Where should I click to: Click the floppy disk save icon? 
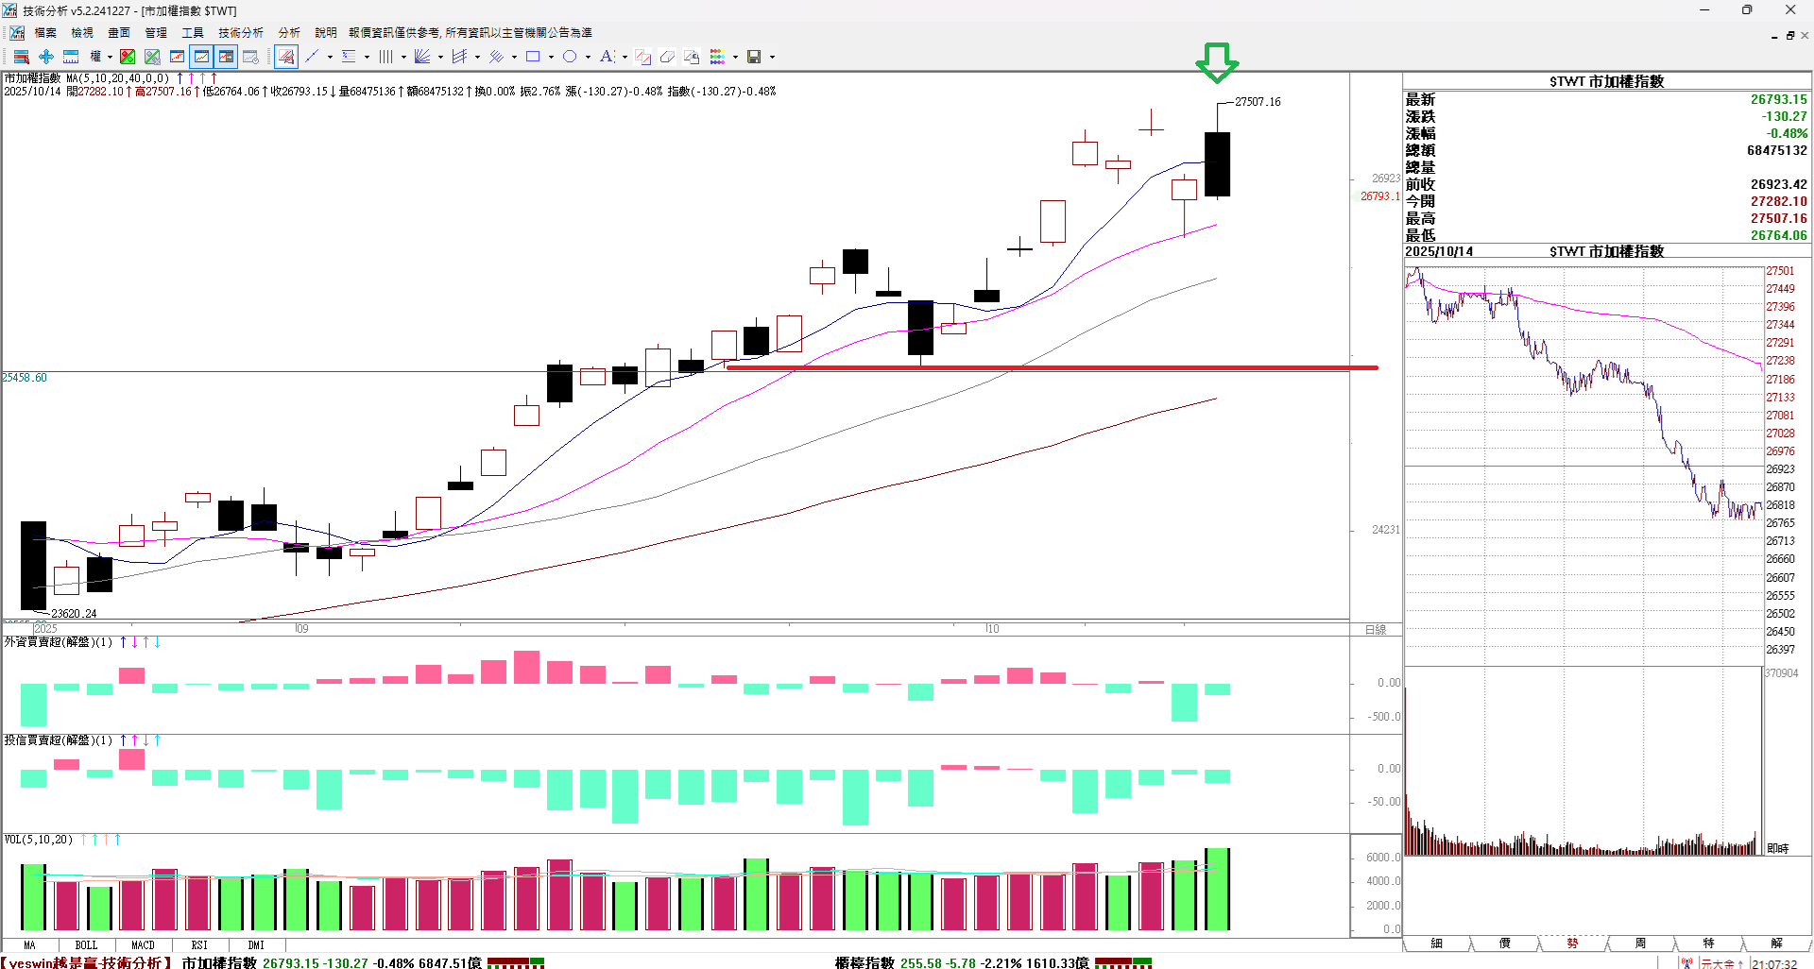tap(754, 57)
